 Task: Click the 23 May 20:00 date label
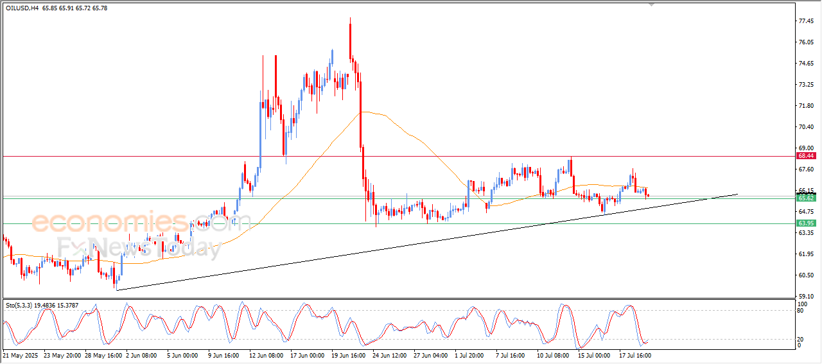62,354
